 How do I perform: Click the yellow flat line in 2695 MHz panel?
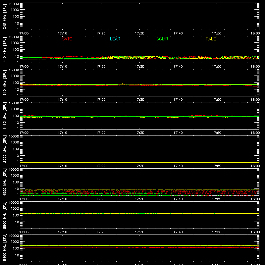click(139, 162)
